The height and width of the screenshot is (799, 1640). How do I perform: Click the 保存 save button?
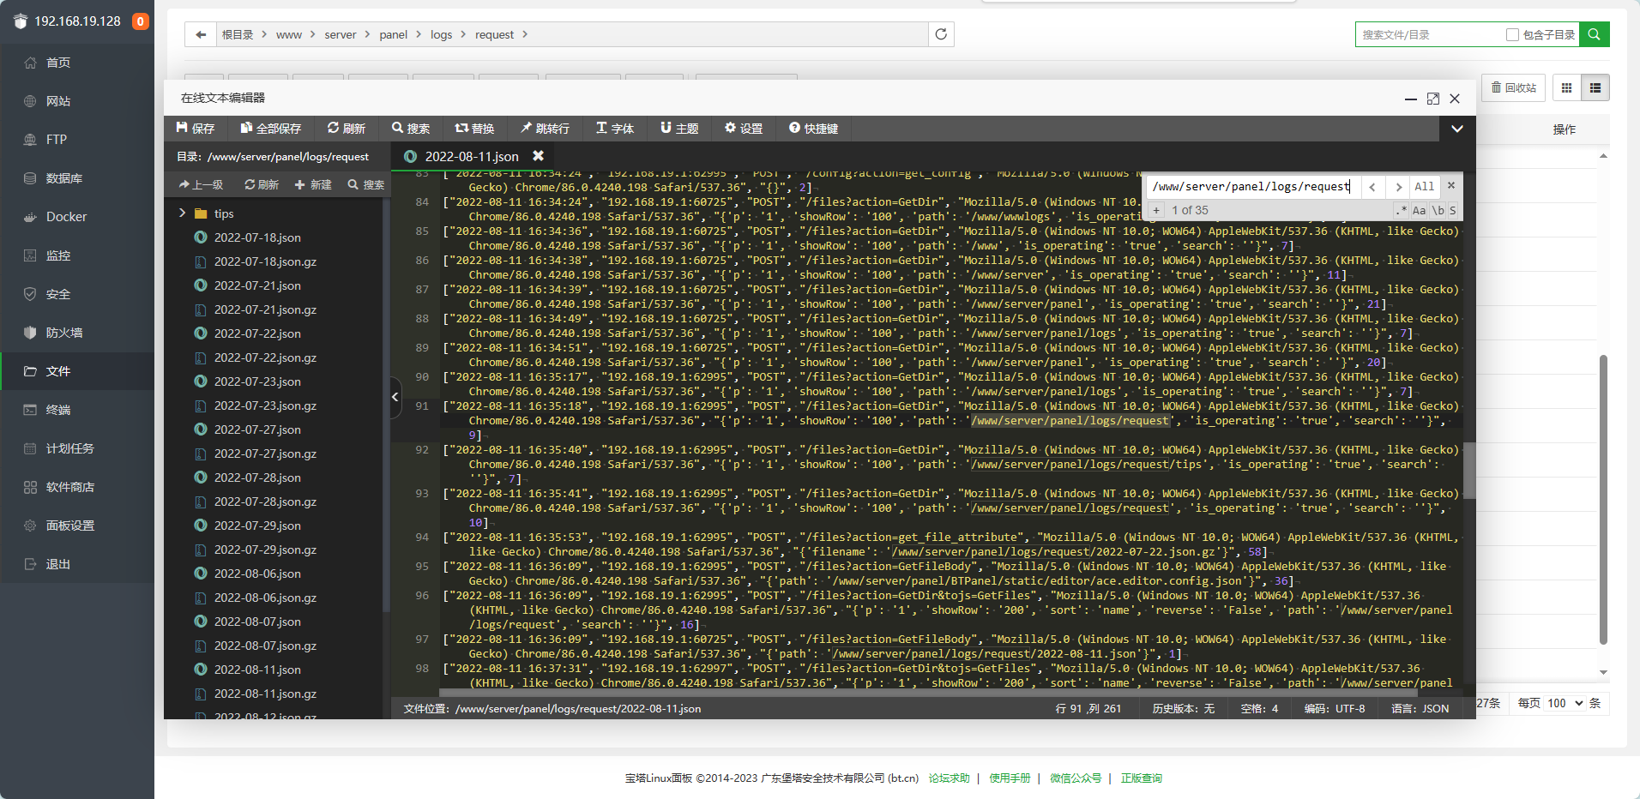click(196, 129)
